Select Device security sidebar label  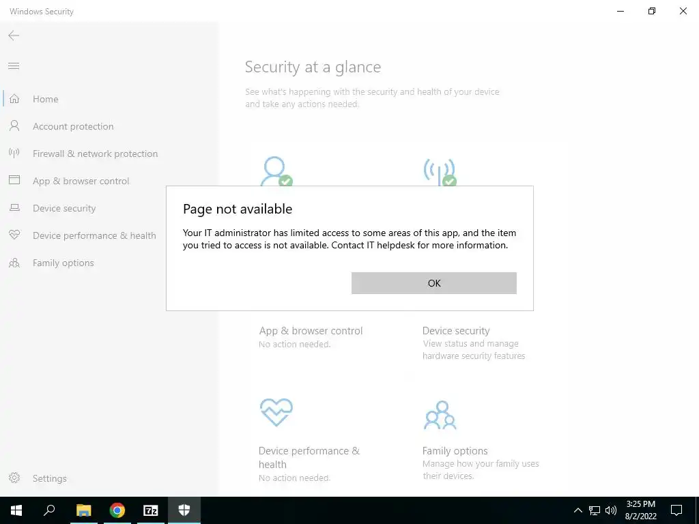click(x=64, y=208)
